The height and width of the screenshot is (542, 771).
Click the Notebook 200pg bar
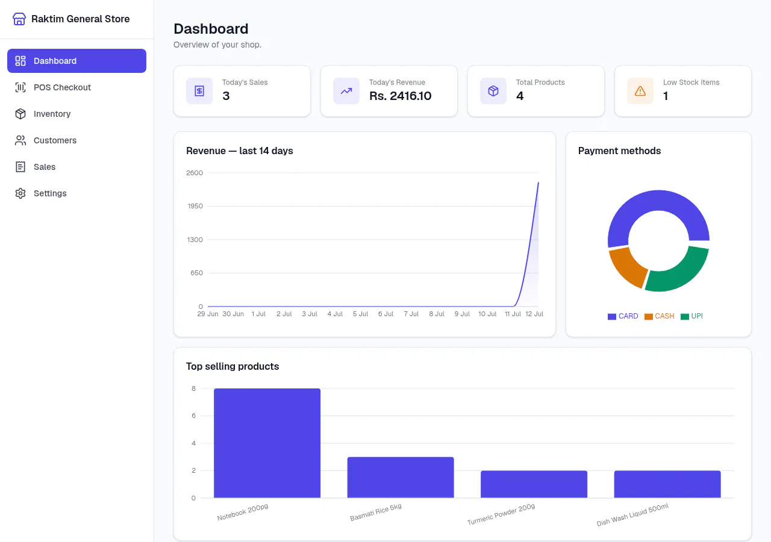[x=267, y=443]
